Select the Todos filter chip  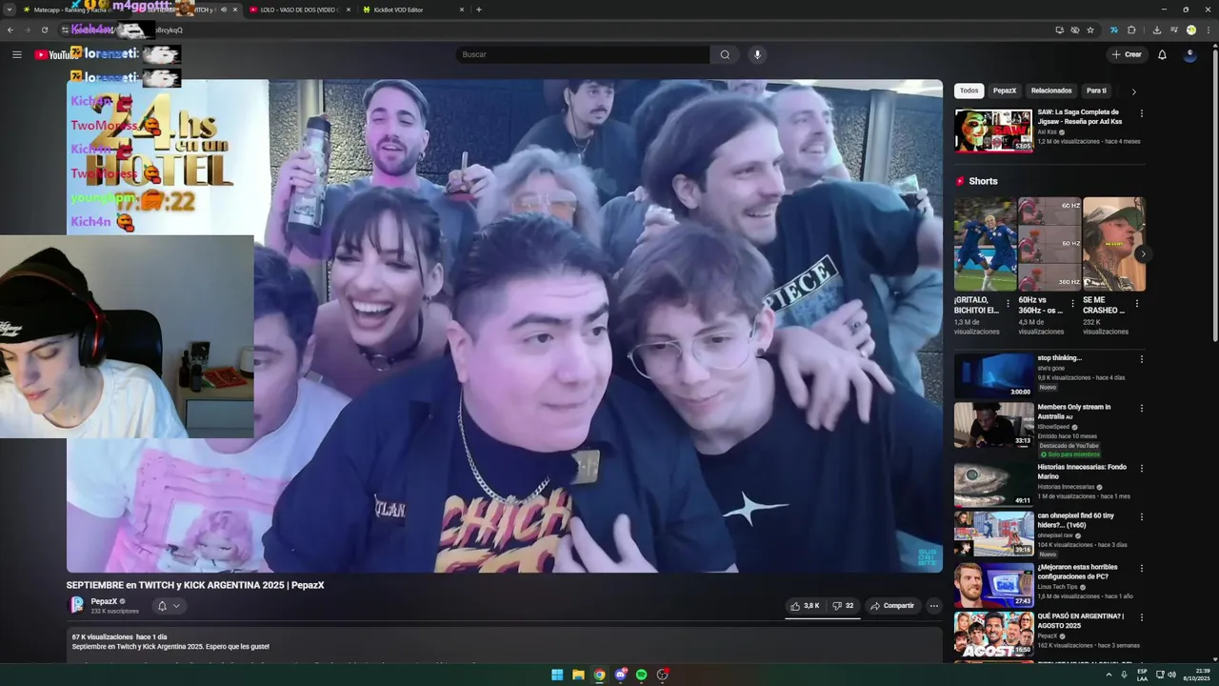[969, 91]
